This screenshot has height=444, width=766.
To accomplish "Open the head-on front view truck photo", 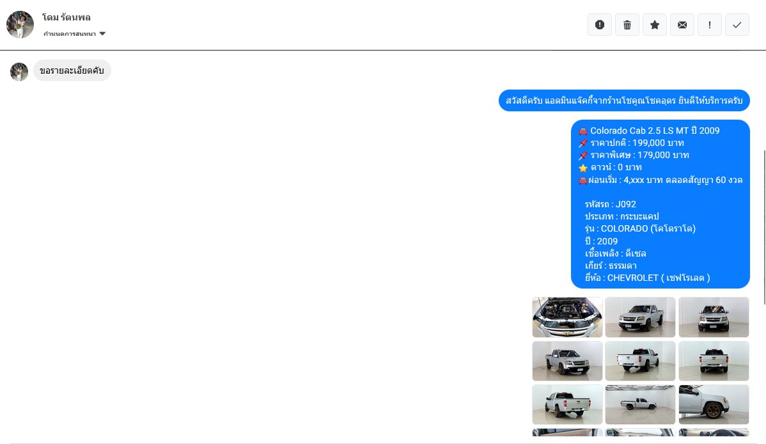I will [x=714, y=317].
